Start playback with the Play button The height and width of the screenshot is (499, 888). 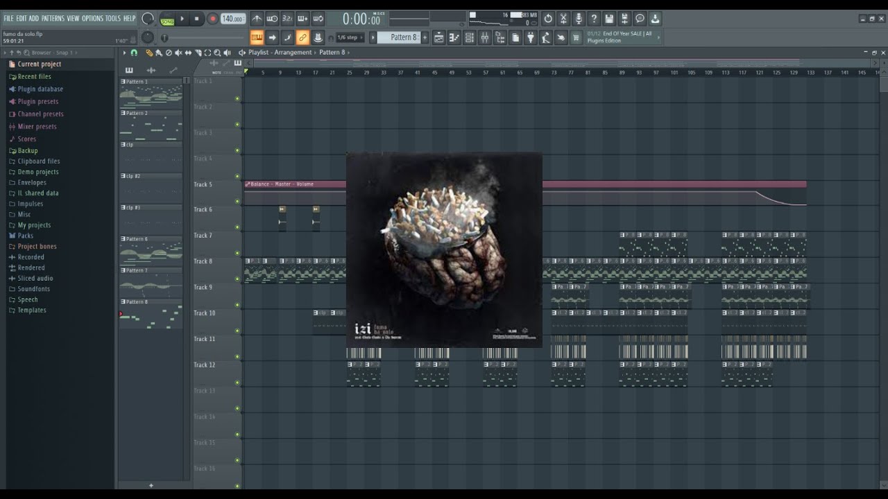(182, 19)
